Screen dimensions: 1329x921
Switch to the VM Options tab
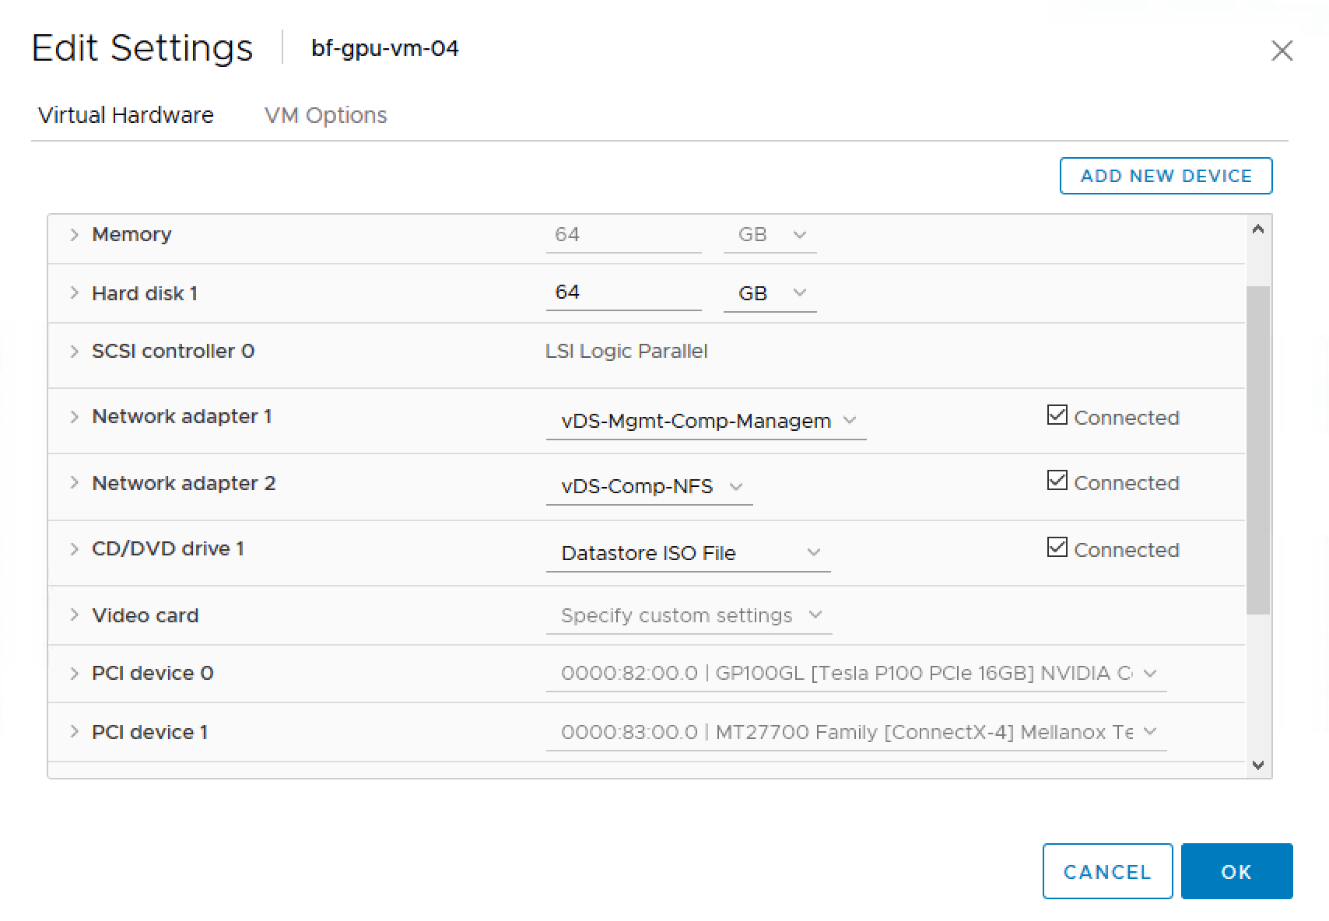tap(325, 115)
